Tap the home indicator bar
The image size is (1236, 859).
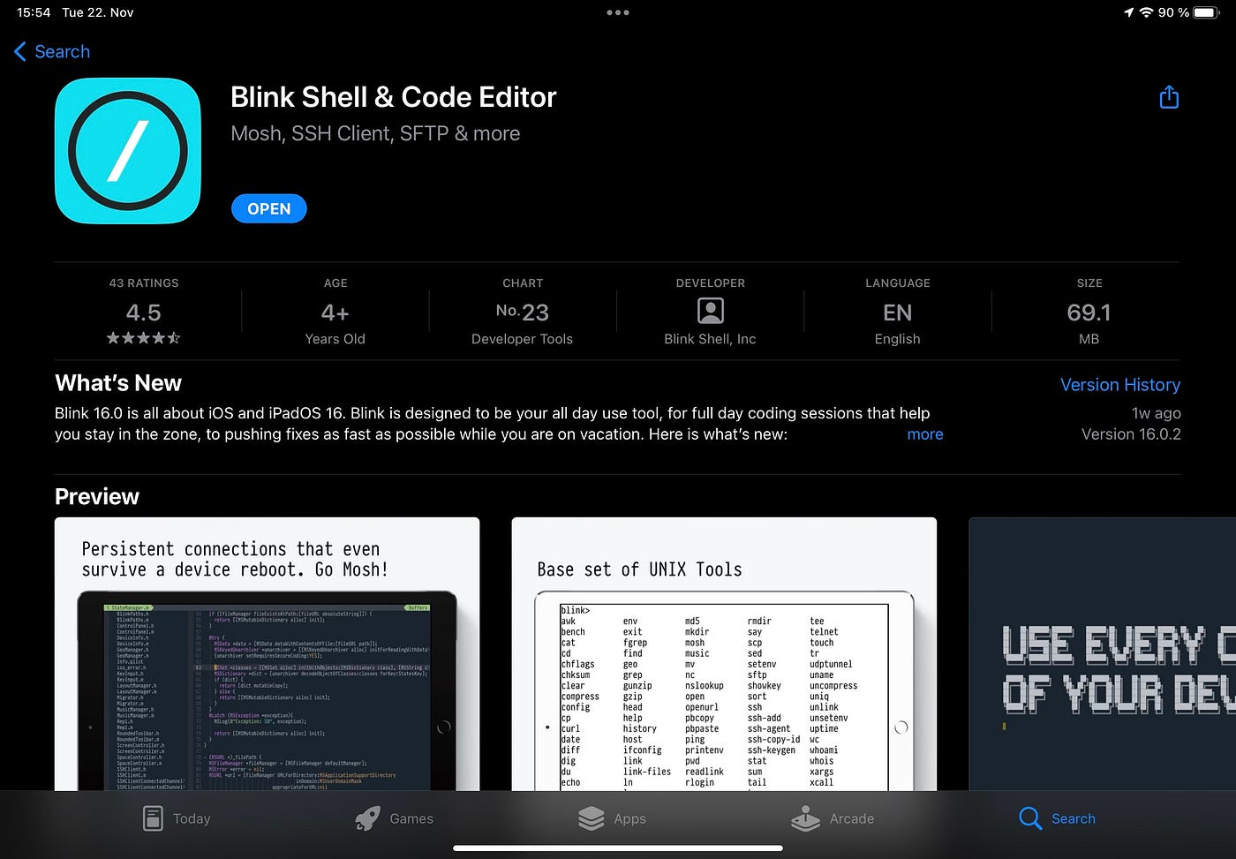pos(618,848)
